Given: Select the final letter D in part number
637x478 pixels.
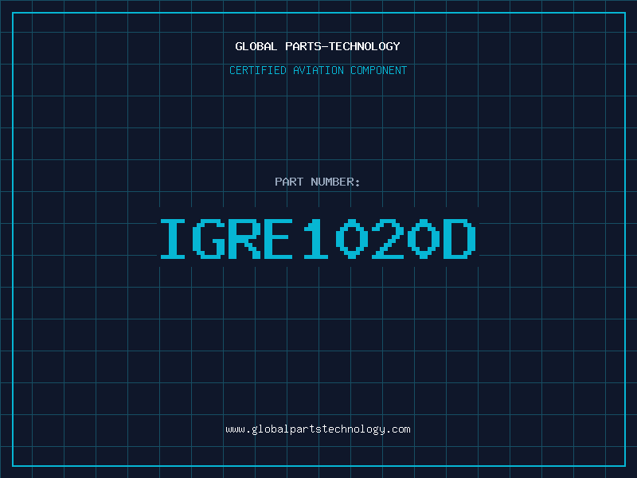Looking at the screenshot, I should 459,239.
